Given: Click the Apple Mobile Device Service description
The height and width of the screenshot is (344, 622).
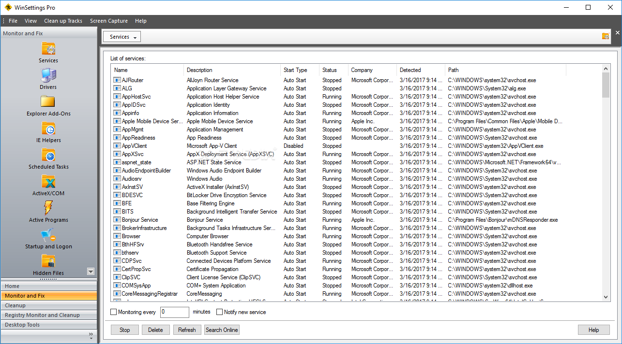Looking at the screenshot, I should pos(220,121).
